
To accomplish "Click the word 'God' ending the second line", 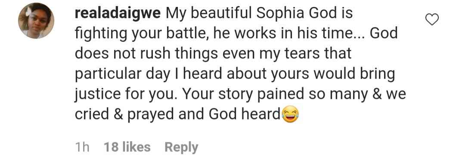I will click(384, 33).
